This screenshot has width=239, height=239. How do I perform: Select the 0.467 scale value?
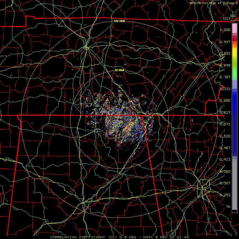coord(225,148)
